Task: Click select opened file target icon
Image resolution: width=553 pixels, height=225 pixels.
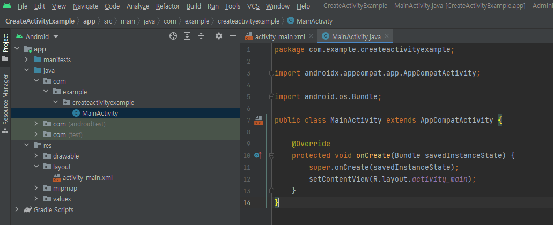Action: [173, 36]
